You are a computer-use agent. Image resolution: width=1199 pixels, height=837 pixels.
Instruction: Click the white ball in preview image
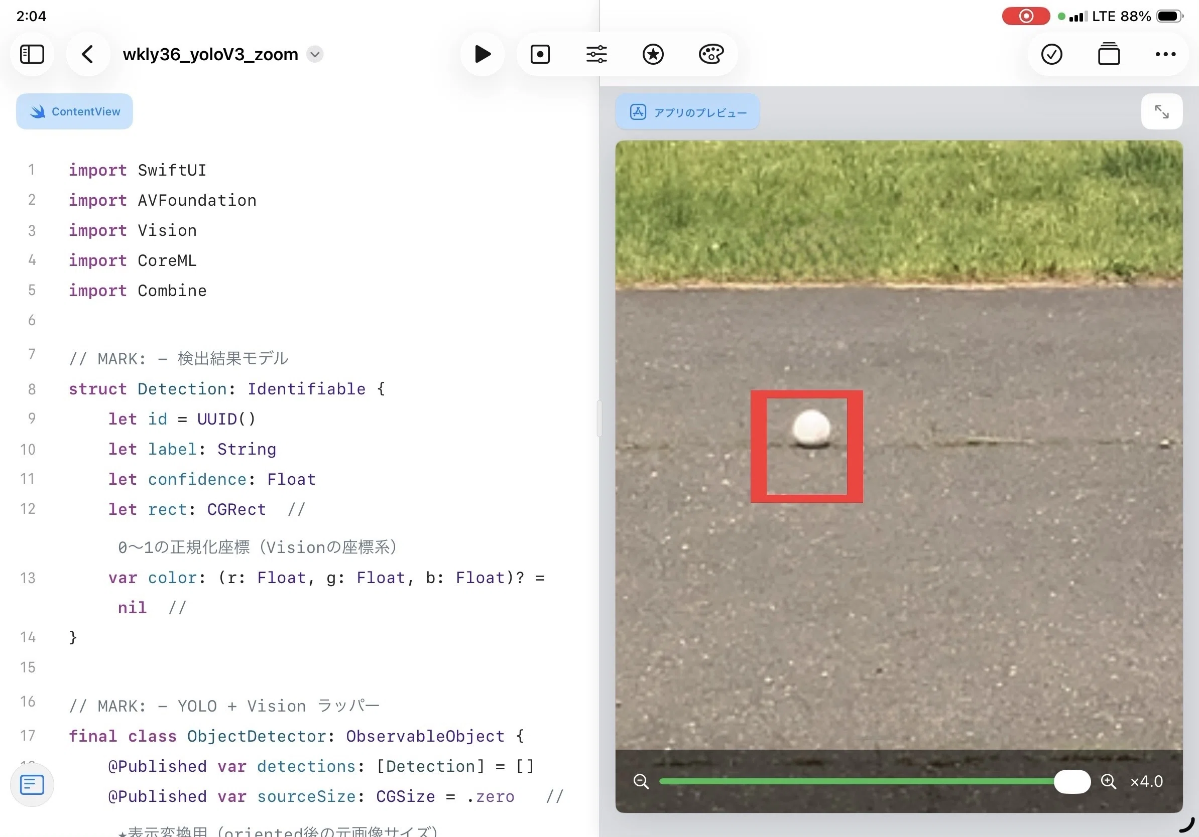tap(811, 429)
